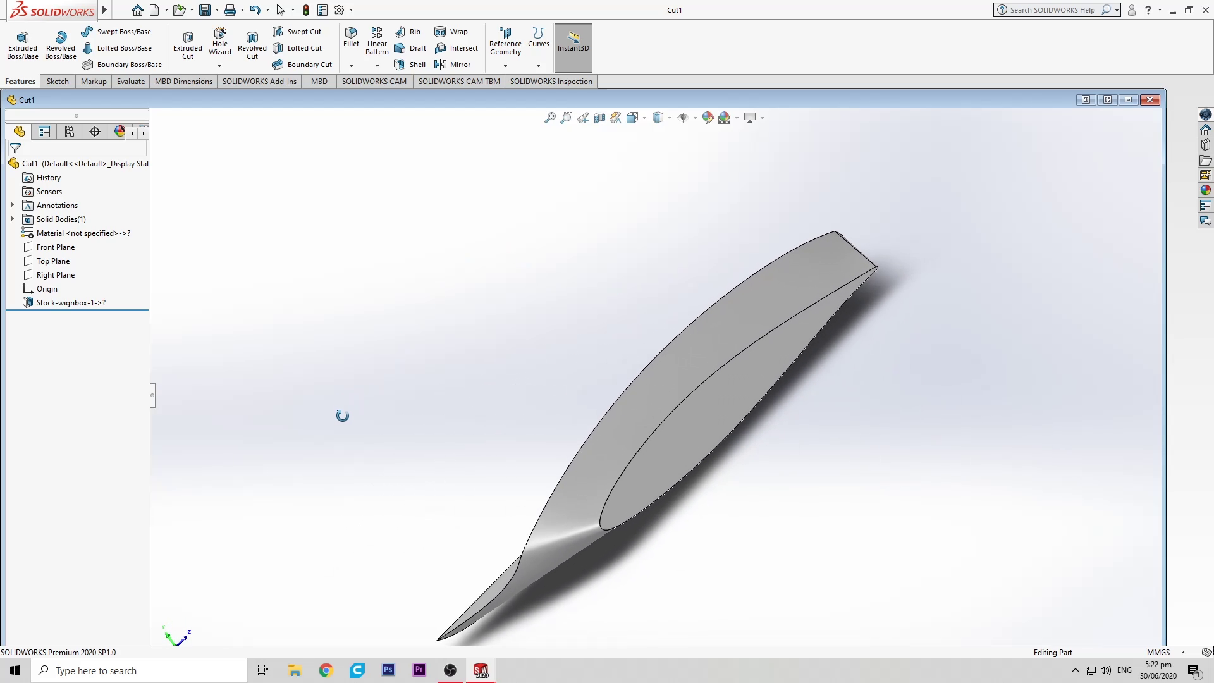1214x683 pixels.
Task: Click Zoom to Area in view toolbar
Action: click(567, 118)
